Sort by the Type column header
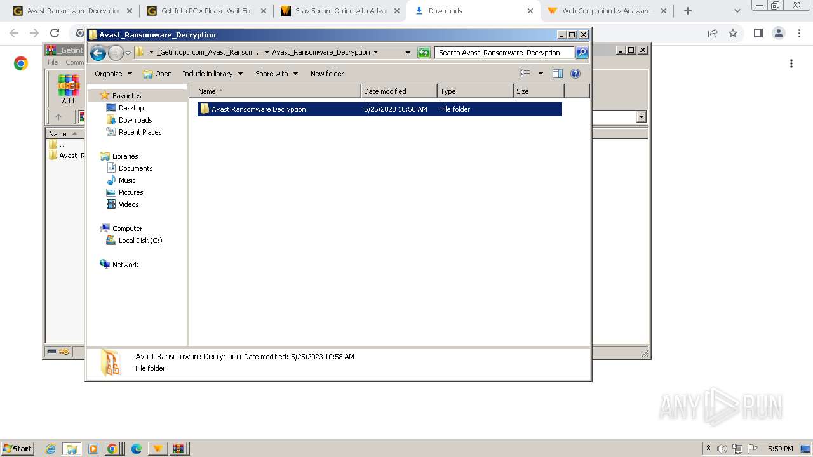Image resolution: width=813 pixels, height=457 pixels. click(x=475, y=91)
